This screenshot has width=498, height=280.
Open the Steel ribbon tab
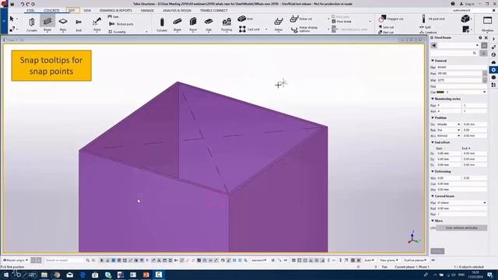pyautogui.click(x=30, y=10)
